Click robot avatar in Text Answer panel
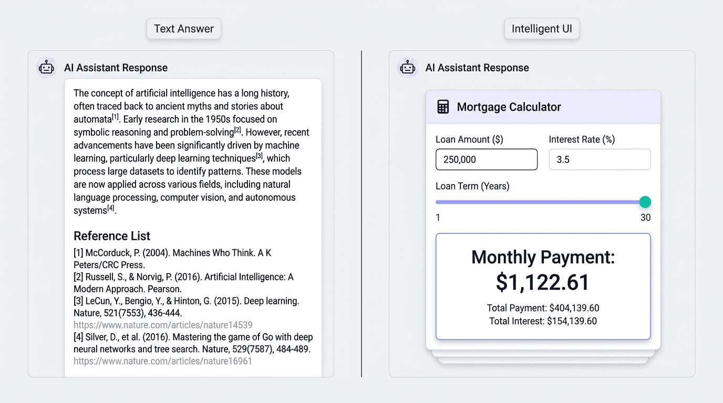 tap(46, 68)
